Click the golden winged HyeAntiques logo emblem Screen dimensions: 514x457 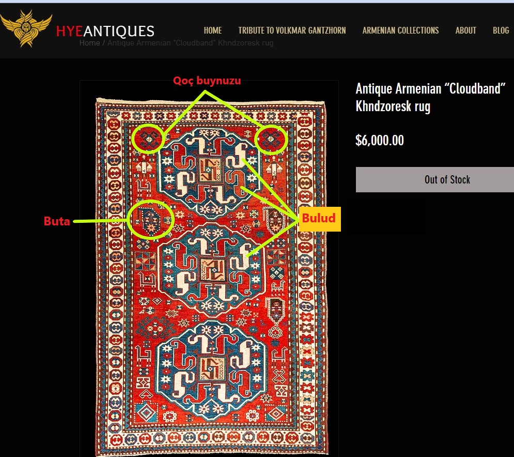(x=26, y=28)
